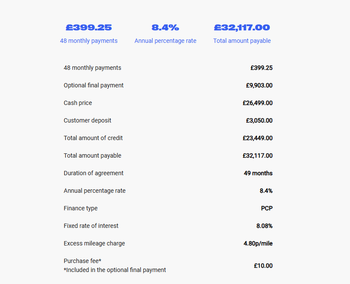Select the blue 8.4% headline rate

point(165,27)
